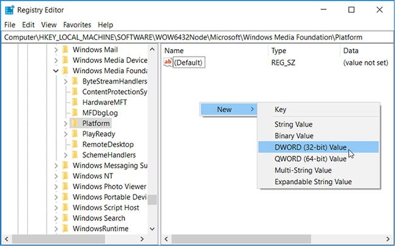Image resolution: width=395 pixels, height=246 pixels.
Task: Click the Type column header
Action: point(278,51)
